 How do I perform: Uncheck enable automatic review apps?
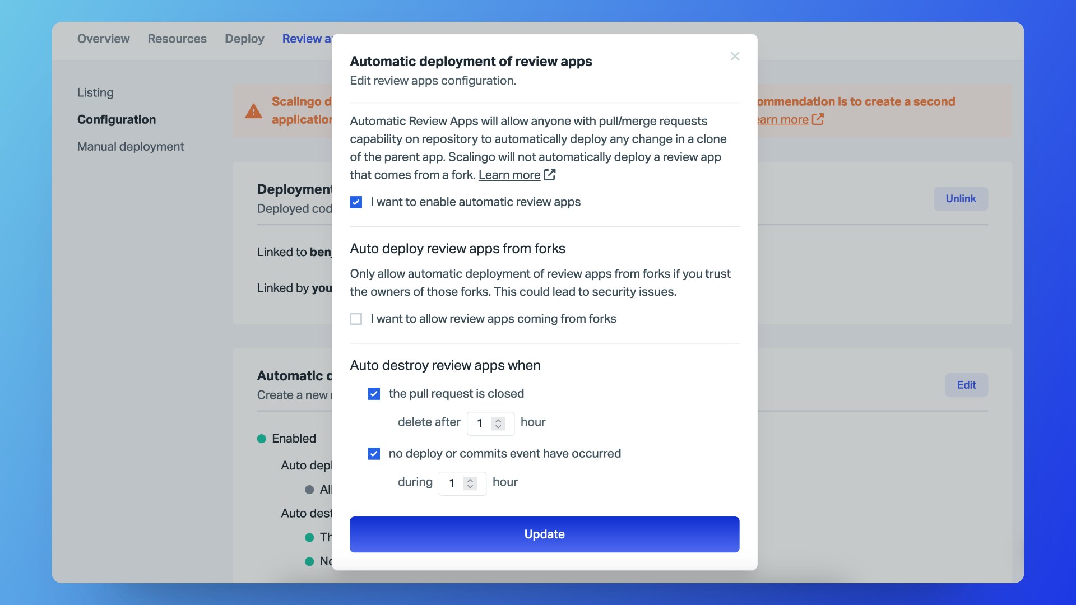point(356,202)
